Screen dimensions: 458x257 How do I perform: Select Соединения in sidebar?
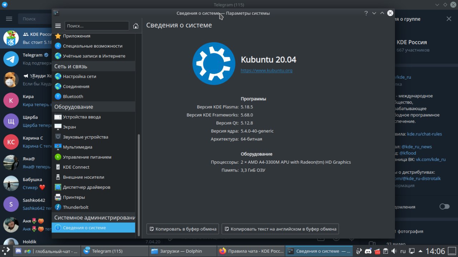94,87
